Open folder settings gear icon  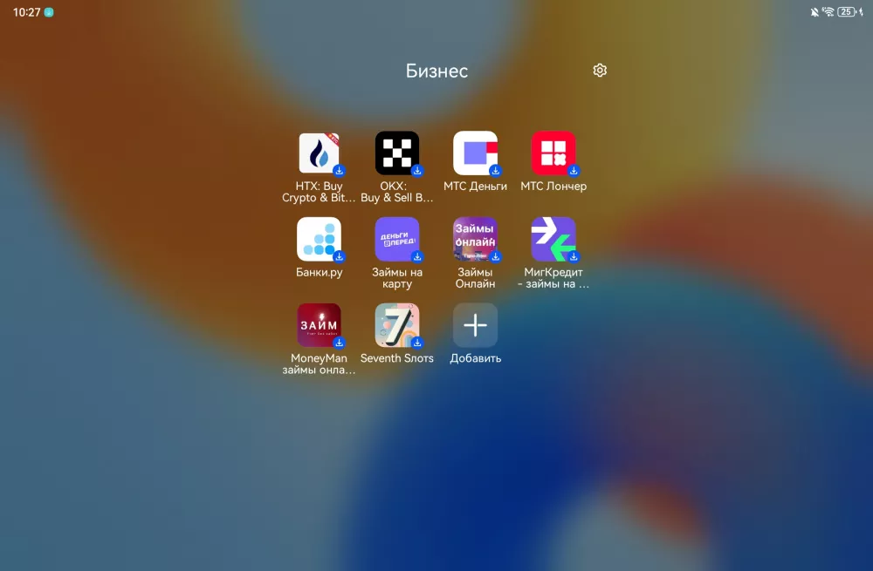[x=600, y=71]
